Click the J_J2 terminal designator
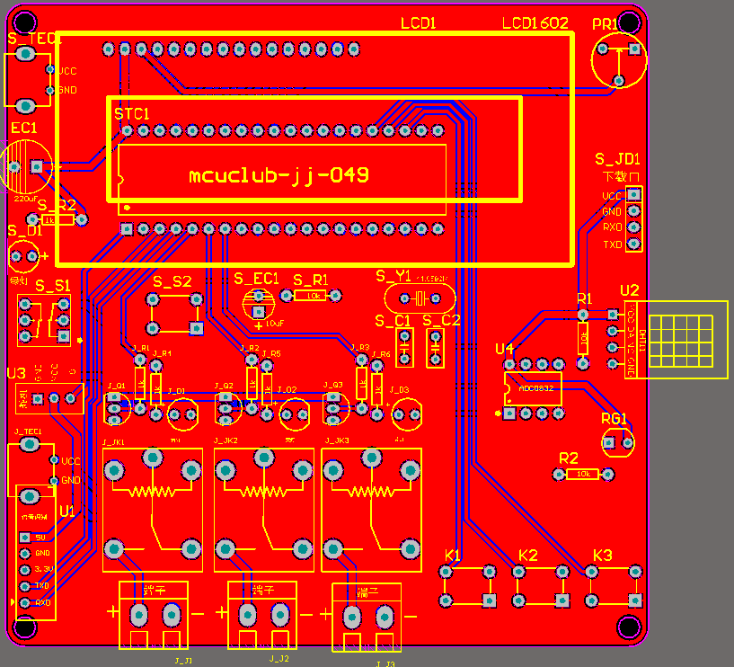Image resolution: width=734 pixels, height=667 pixels. click(279, 659)
